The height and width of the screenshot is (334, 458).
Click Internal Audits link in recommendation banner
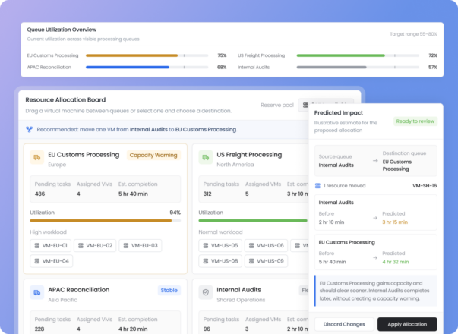pos(149,129)
